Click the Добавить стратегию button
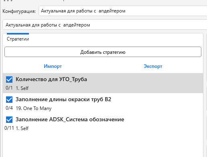This screenshot has height=157, width=207. [103, 52]
